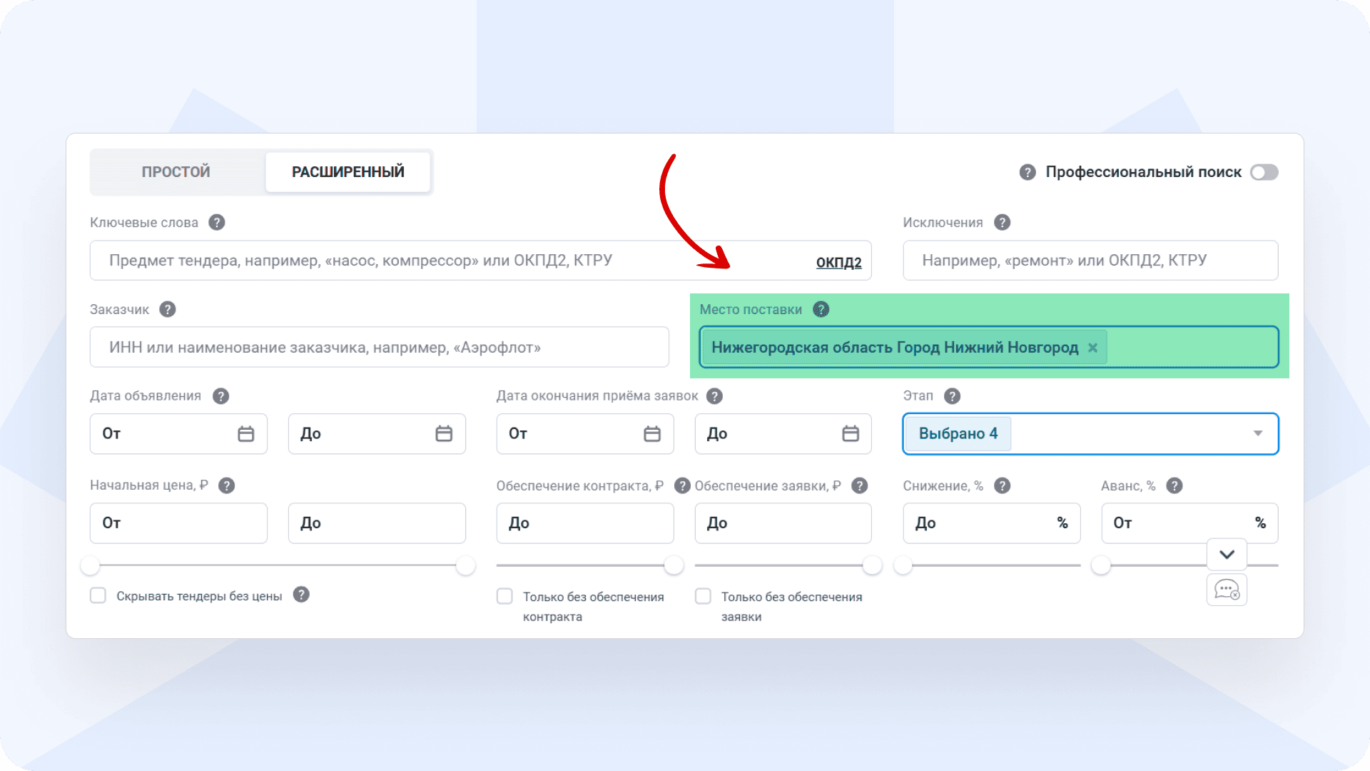Open the calendar for application deadline "От" field
Screen dimensions: 1370x771
(x=652, y=433)
